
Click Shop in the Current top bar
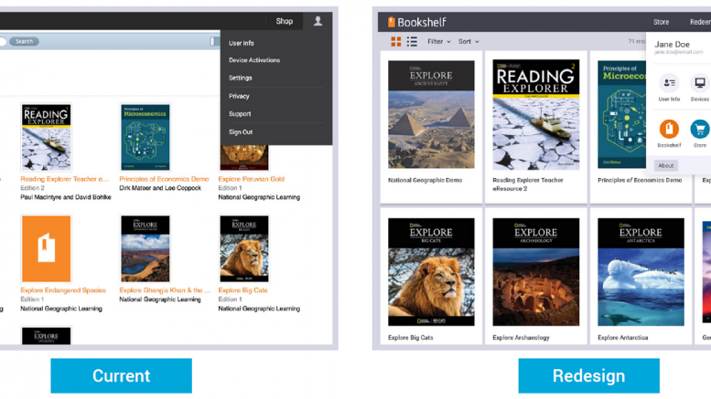[x=285, y=21]
